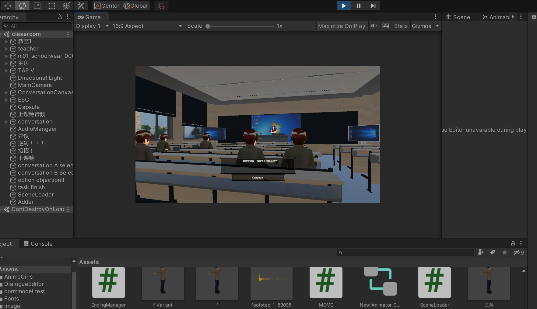Select the Move tool in toolbar
Viewport: 537px width, 309px height.
(8, 6)
